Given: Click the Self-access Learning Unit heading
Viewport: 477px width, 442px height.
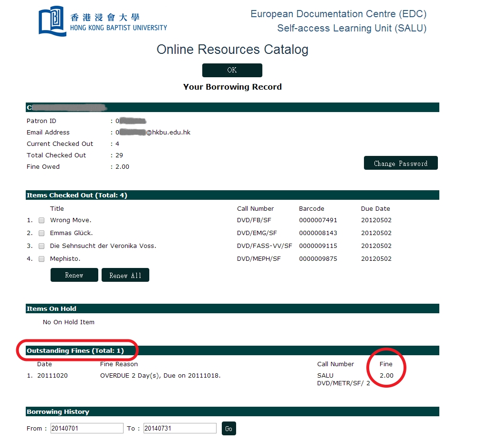Looking at the screenshot, I should click(352, 28).
